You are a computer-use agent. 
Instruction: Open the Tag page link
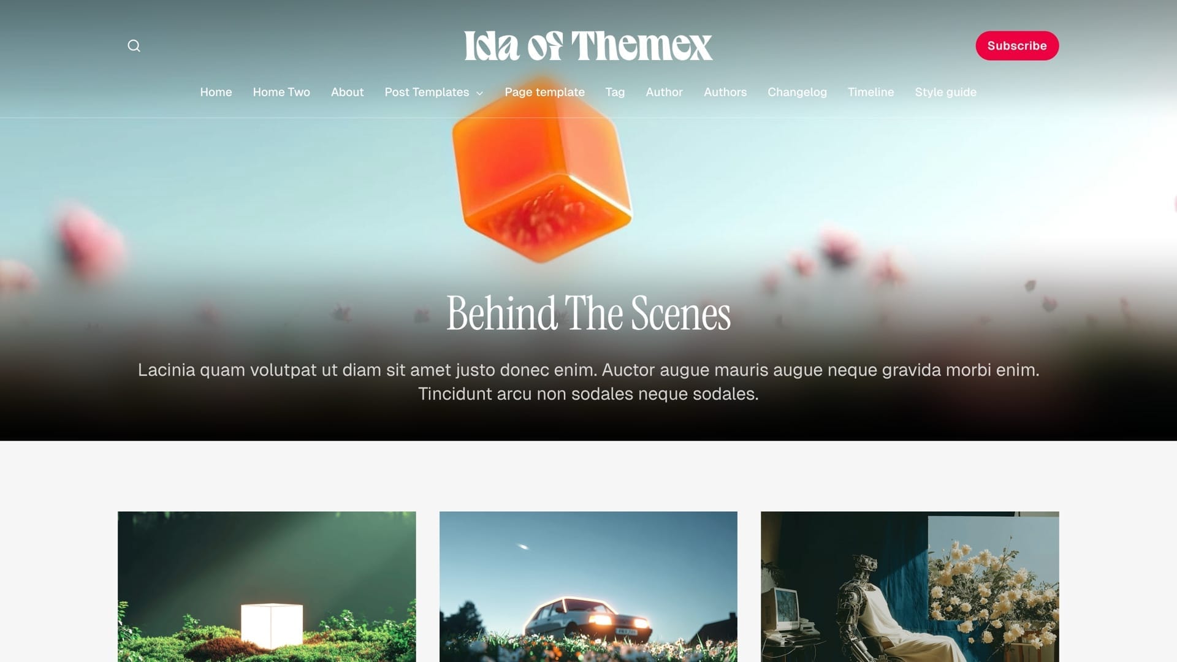[615, 92]
